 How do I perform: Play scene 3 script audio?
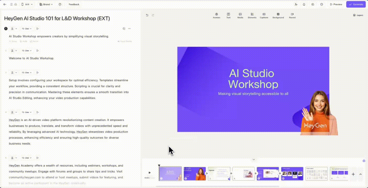click(x=37, y=72)
